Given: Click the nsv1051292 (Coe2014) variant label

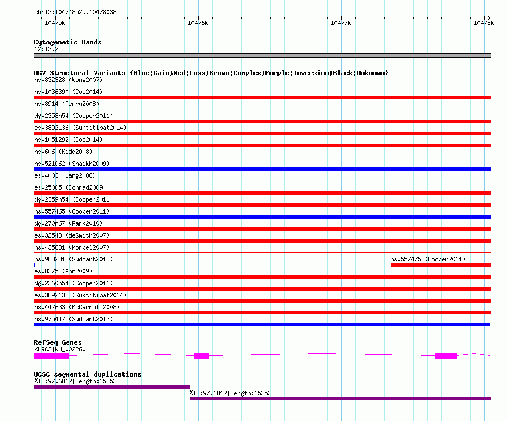Looking at the screenshot, I should [68, 140].
